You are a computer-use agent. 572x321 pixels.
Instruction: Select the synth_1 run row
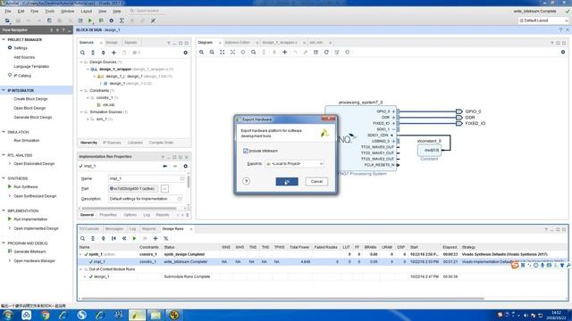pos(323,254)
